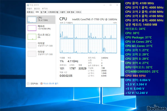Click the CPU mini graph thumbnail in sidebar

32,19
